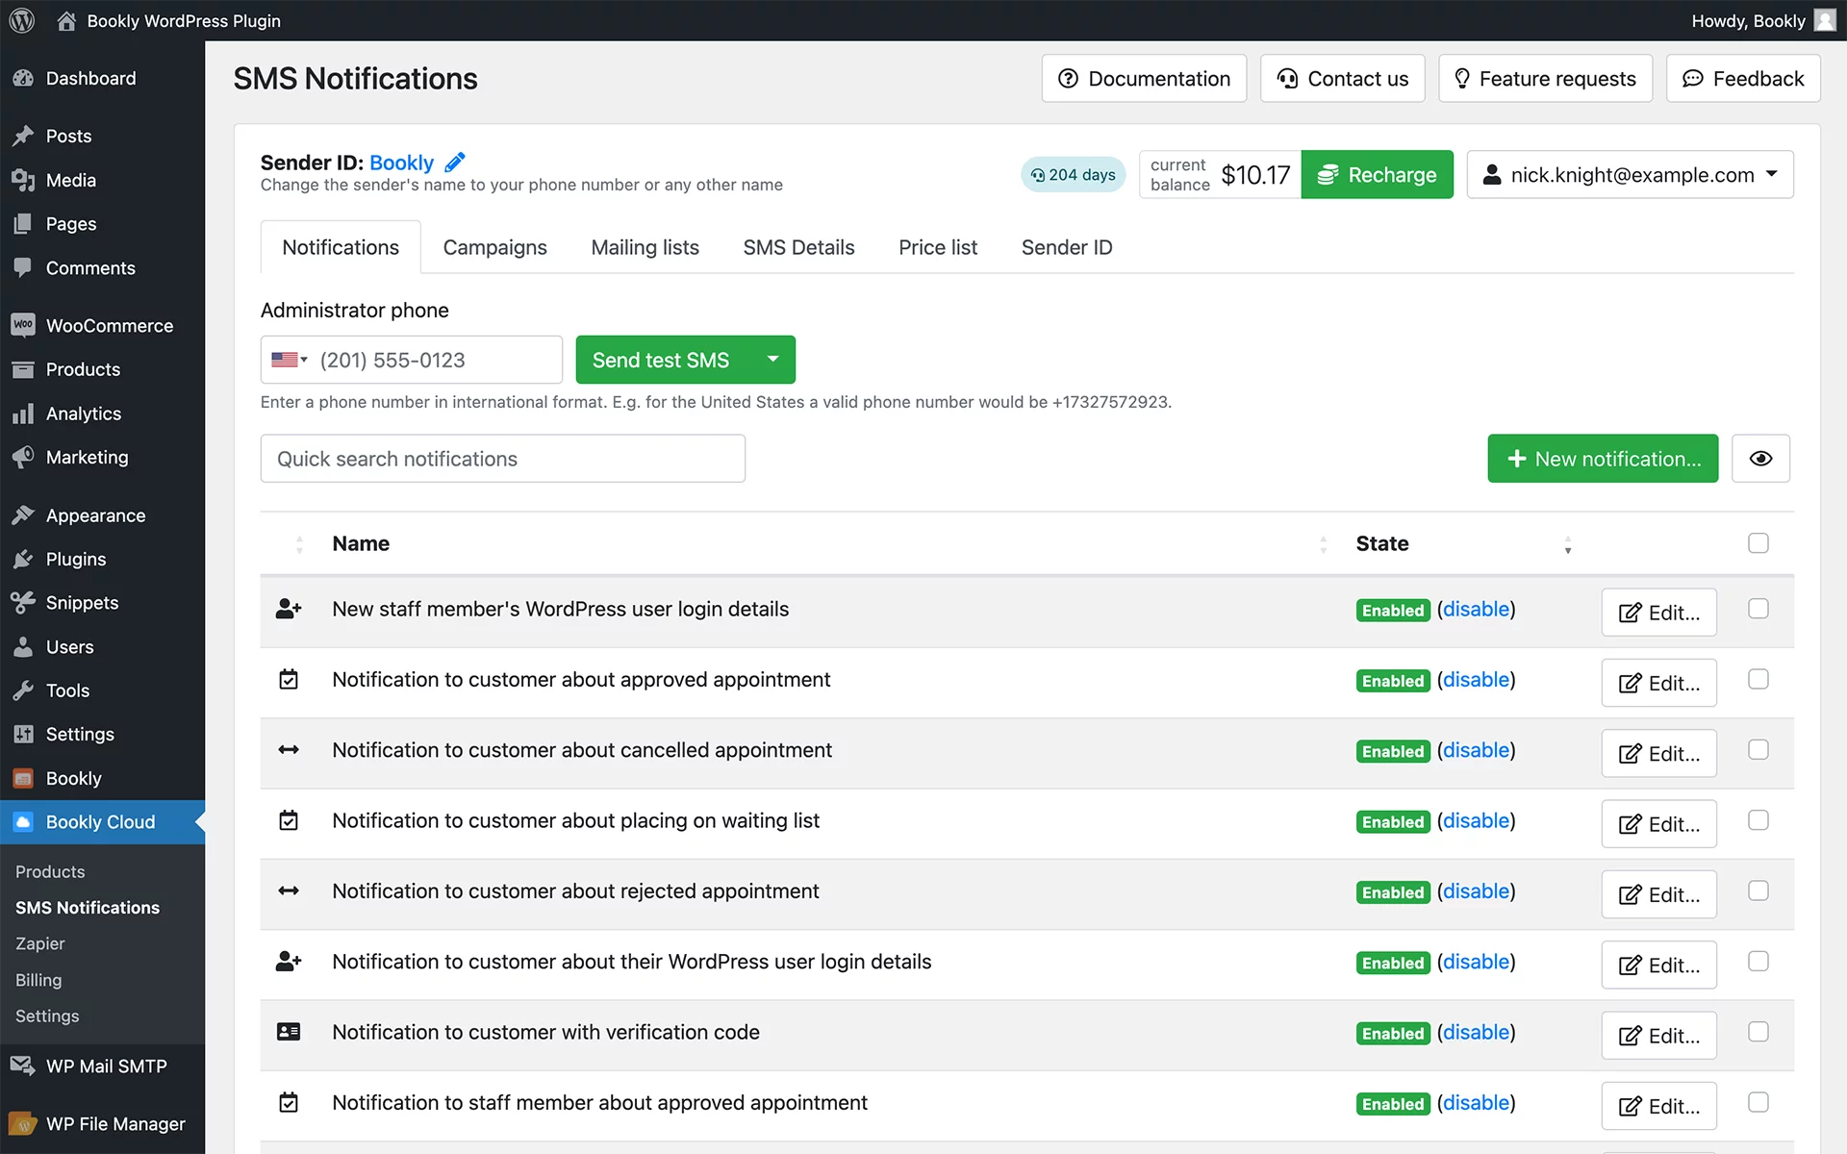Click the user-plus icon of New staff member's row
The height and width of the screenshot is (1154, 1847).
tap(289, 609)
